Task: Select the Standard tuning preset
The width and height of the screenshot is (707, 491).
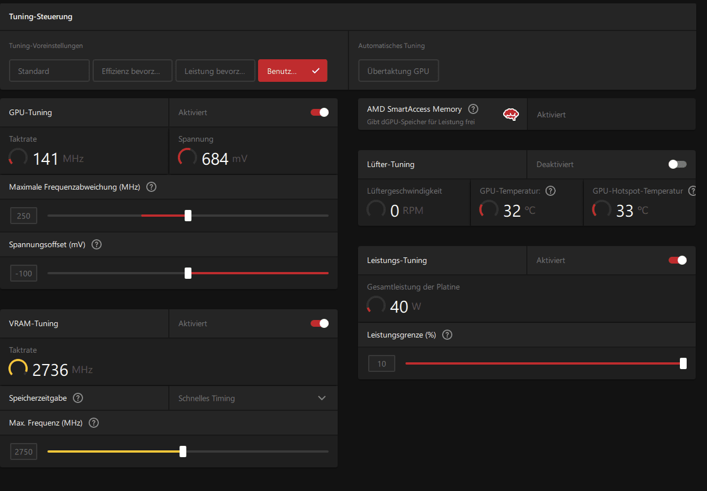Action: click(x=49, y=71)
